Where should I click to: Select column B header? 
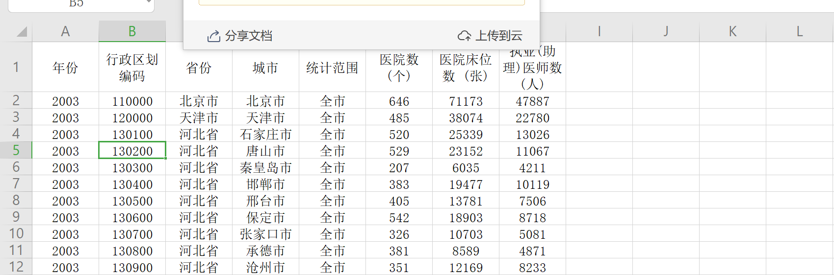pyautogui.click(x=132, y=32)
